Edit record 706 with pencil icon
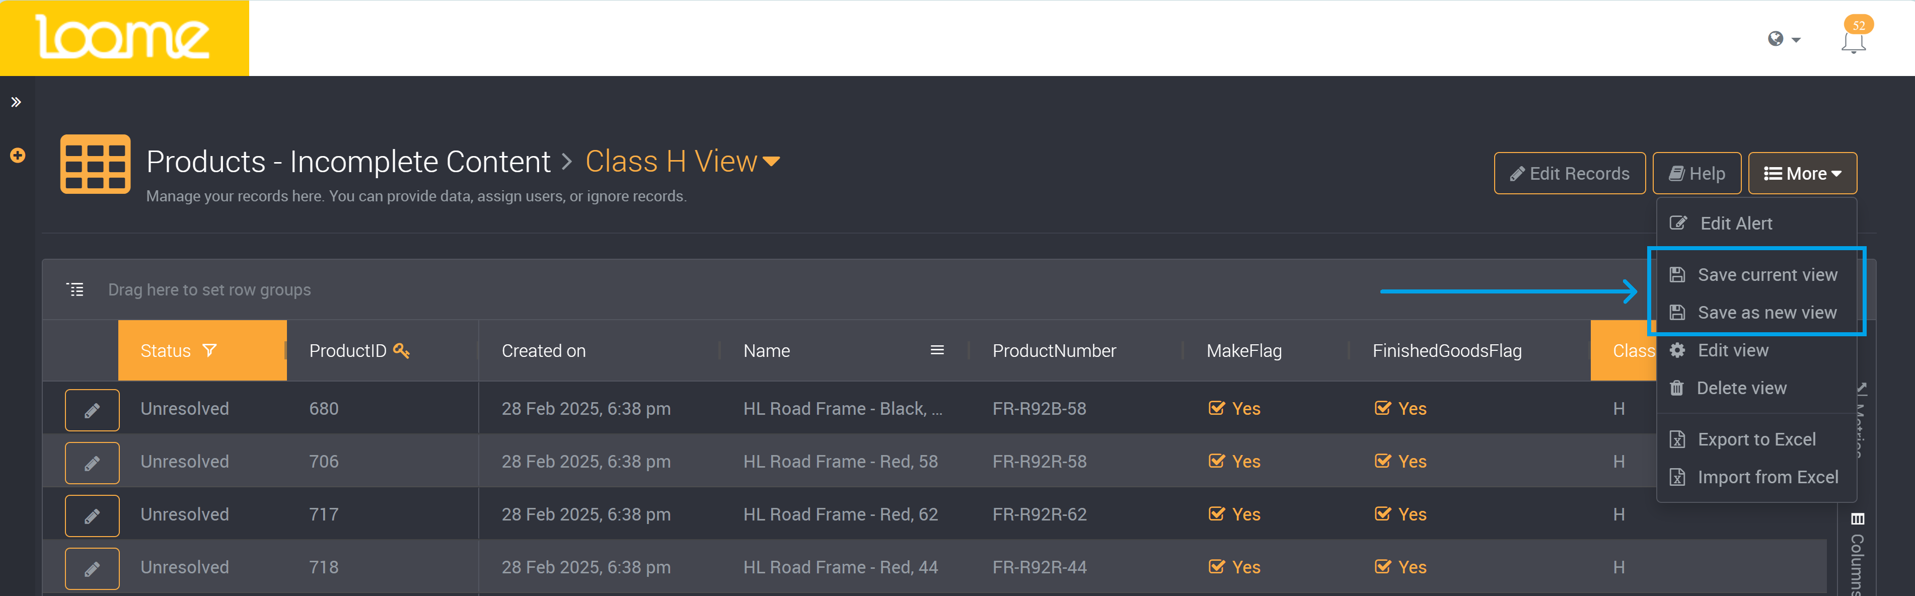Image resolution: width=1915 pixels, height=596 pixels. coord(92,463)
